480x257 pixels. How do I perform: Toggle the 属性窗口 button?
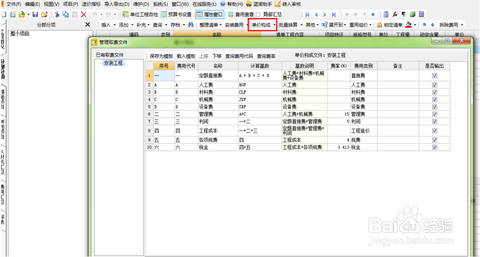[210, 14]
